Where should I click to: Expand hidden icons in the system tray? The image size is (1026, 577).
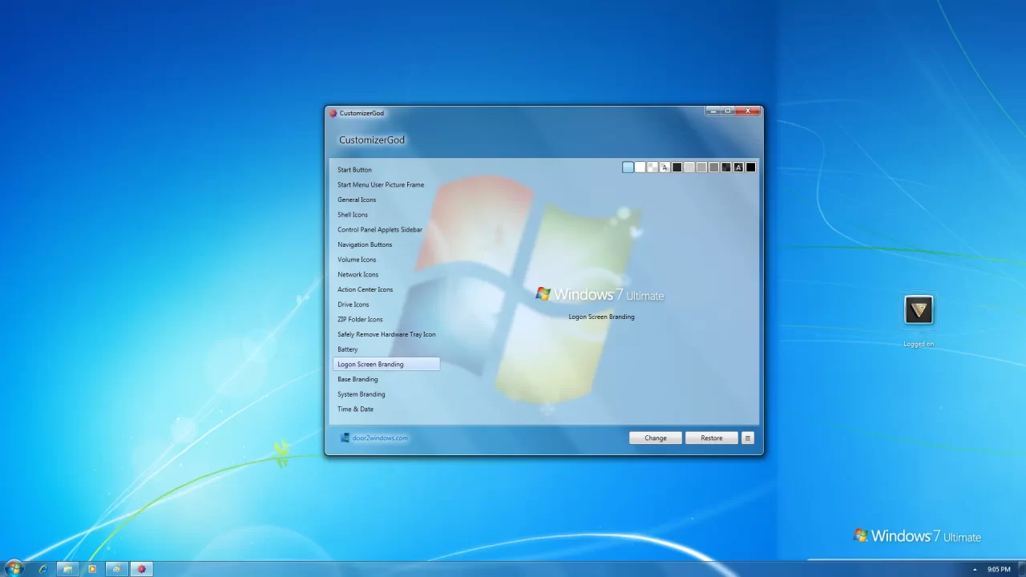975,569
